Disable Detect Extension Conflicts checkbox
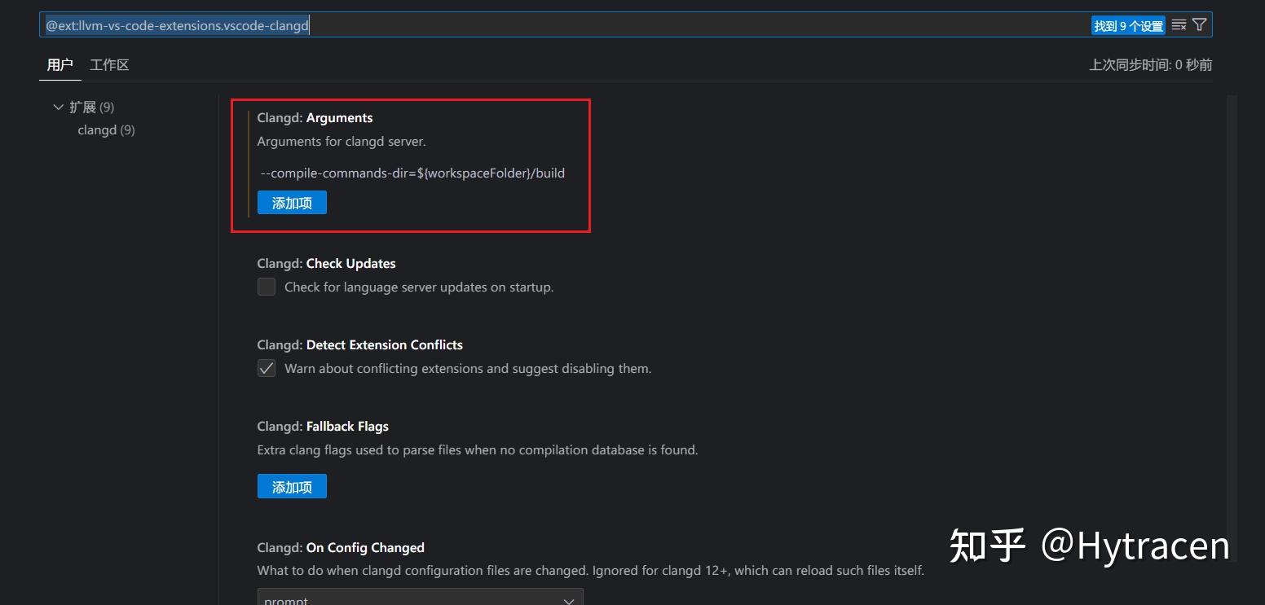Screen dimensions: 1265x605 coord(267,368)
